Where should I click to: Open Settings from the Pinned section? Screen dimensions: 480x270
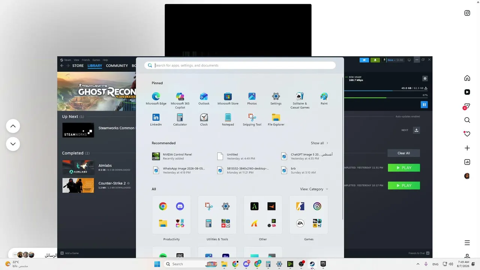[x=276, y=99]
